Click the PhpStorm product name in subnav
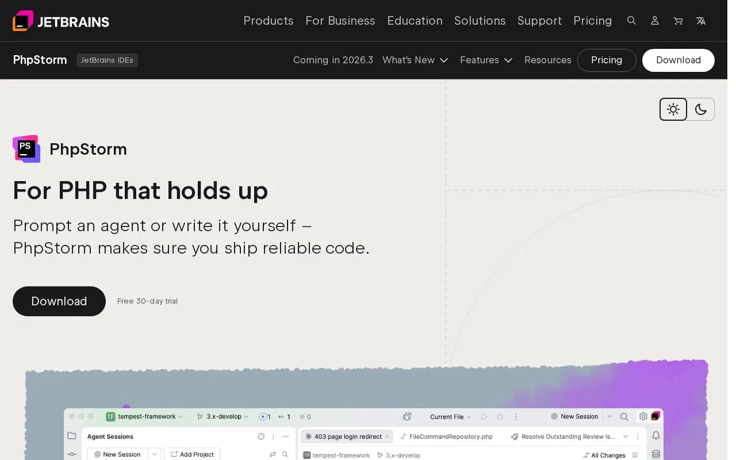This screenshot has height=460, width=736. (x=40, y=60)
